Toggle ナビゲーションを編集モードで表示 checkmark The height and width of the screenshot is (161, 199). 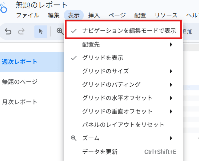pyautogui.click(x=123, y=31)
